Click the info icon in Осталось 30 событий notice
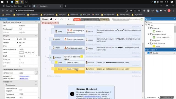This screenshot has width=176, height=99. [72, 94]
